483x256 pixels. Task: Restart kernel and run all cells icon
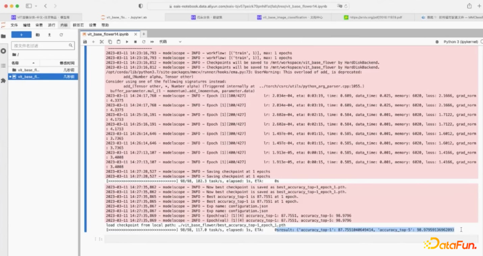(152, 42)
